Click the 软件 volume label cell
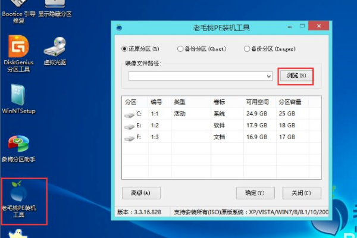357x238 pixels. pos(219,126)
